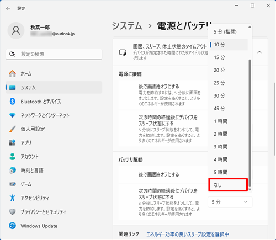Choose 25 分 from the dropdown list

(229, 83)
